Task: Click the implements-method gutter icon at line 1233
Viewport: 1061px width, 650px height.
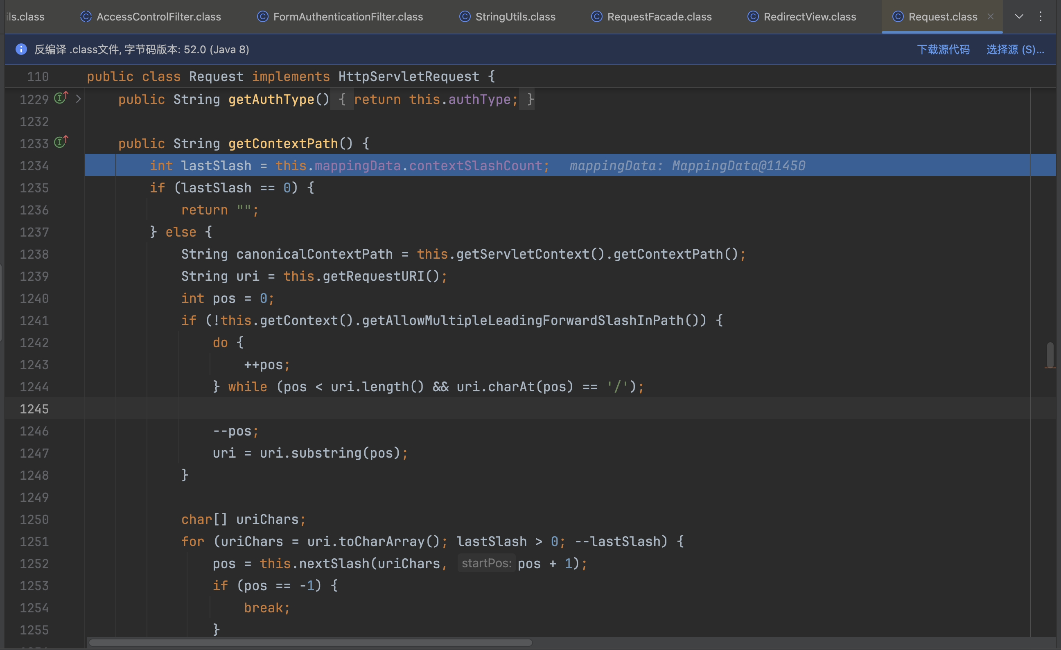Action: click(61, 142)
